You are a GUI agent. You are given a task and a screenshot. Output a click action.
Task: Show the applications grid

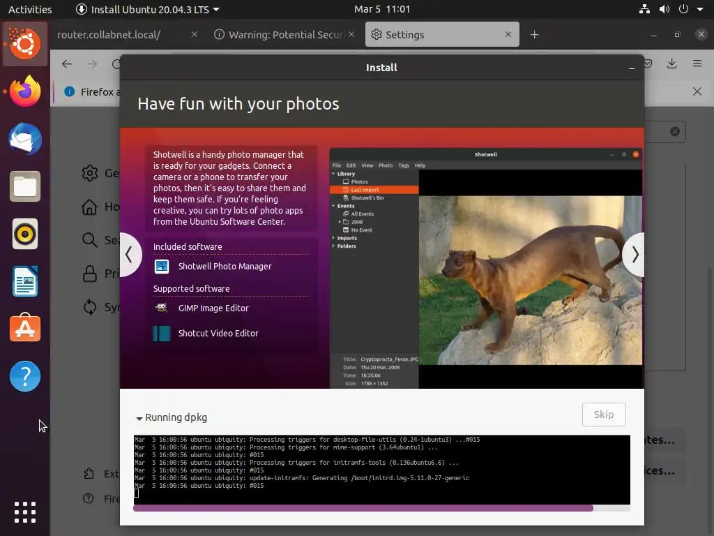pyautogui.click(x=25, y=512)
